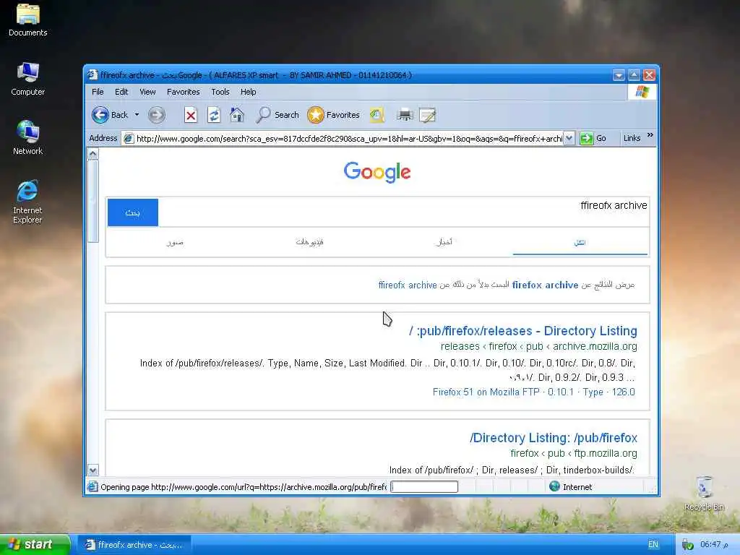
Task: Open the Favorites menu
Action: coord(183,92)
